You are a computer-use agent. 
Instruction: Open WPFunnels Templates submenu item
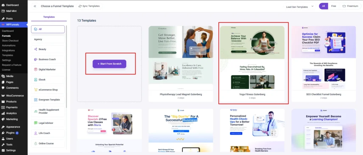click(7, 55)
